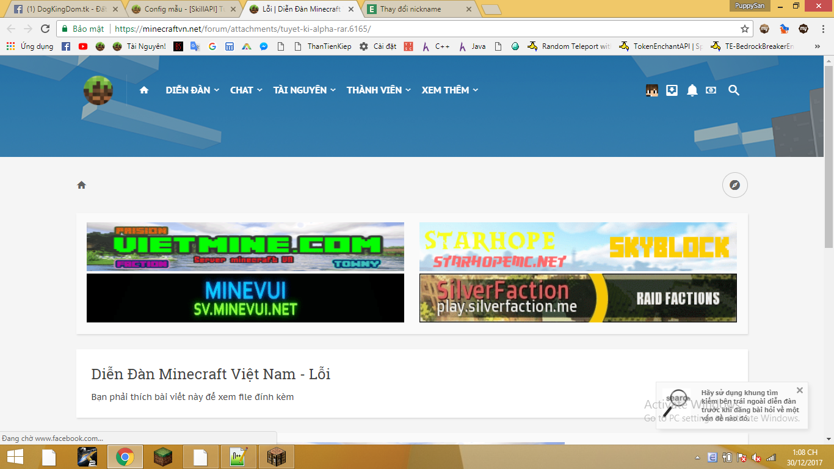The height and width of the screenshot is (469, 834).
Task: Open the Minecraft grass block taskbar app
Action: pyautogui.click(x=163, y=457)
